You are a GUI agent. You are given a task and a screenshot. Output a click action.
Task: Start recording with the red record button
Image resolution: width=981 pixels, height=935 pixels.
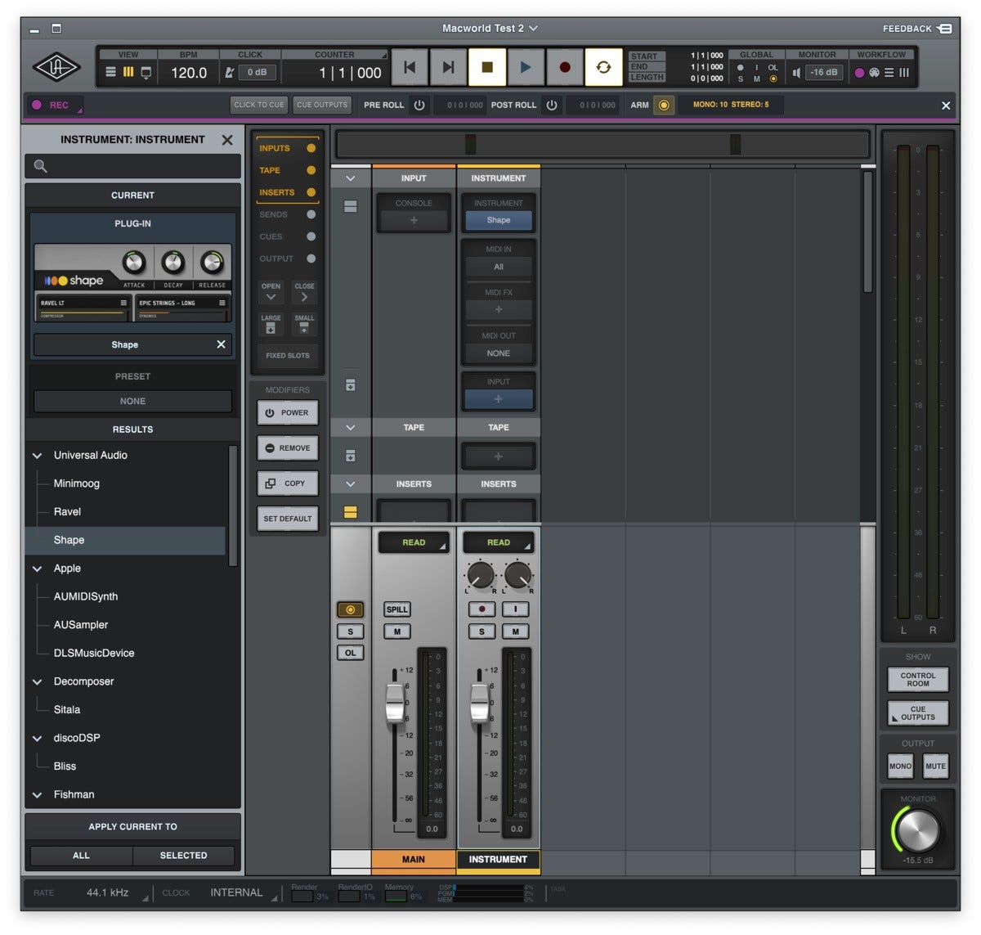point(564,67)
